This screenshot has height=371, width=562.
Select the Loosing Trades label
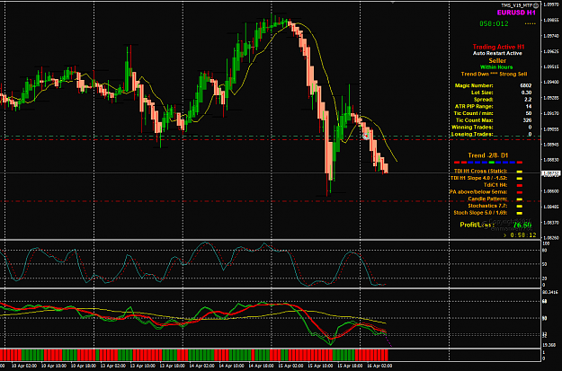pos(472,134)
